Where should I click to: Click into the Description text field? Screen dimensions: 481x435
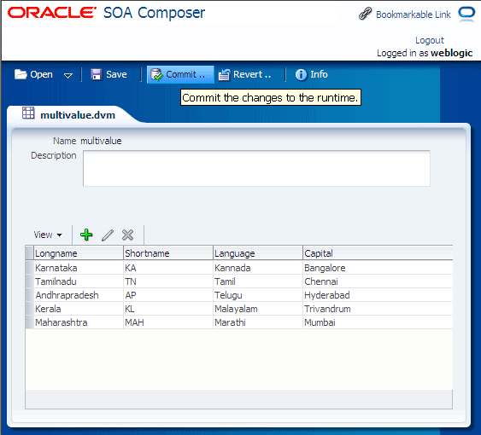(x=256, y=168)
